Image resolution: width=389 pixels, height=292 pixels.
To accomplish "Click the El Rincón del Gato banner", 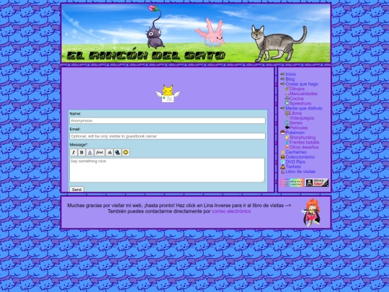I will pos(196,32).
